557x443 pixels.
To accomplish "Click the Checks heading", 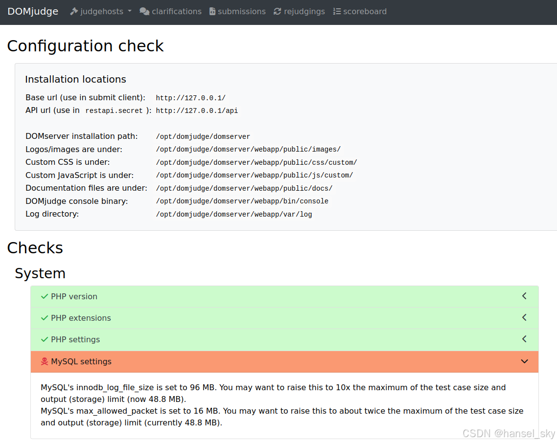I will [x=35, y=248].
